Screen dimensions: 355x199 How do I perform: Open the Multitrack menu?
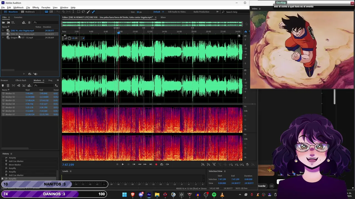pos(19,7)
